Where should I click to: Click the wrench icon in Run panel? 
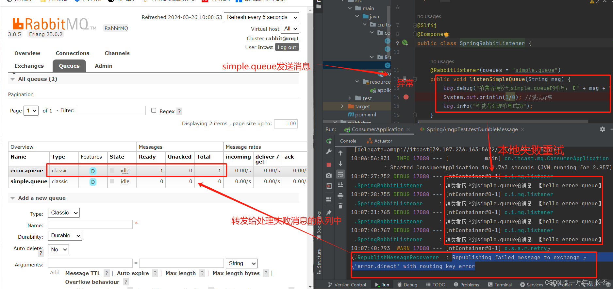pyautogui.click(x=329, y=151)
